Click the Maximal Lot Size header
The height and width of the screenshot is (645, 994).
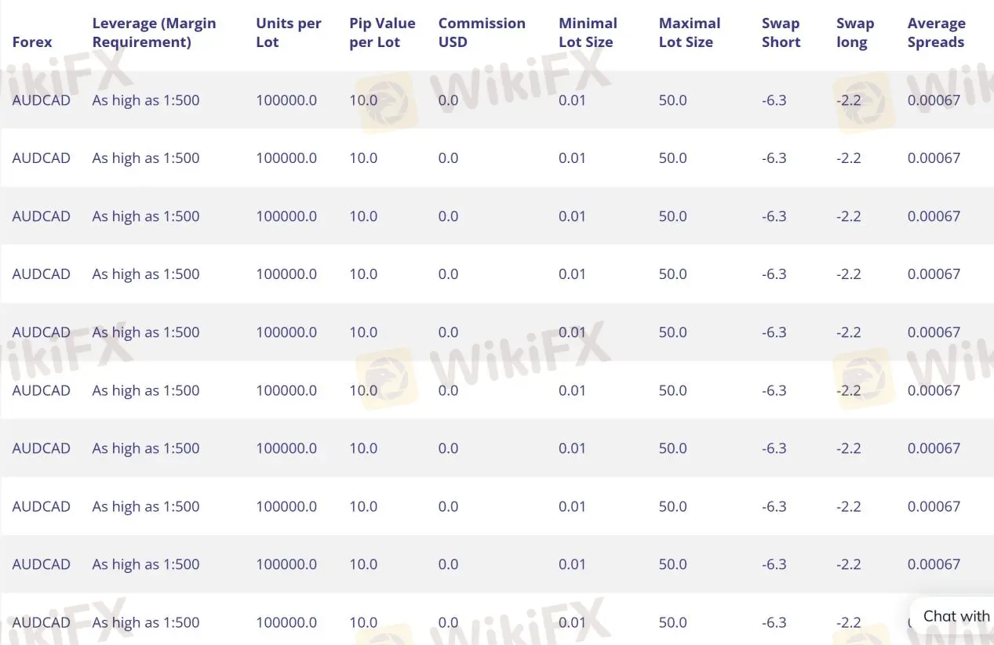point(689,33)
